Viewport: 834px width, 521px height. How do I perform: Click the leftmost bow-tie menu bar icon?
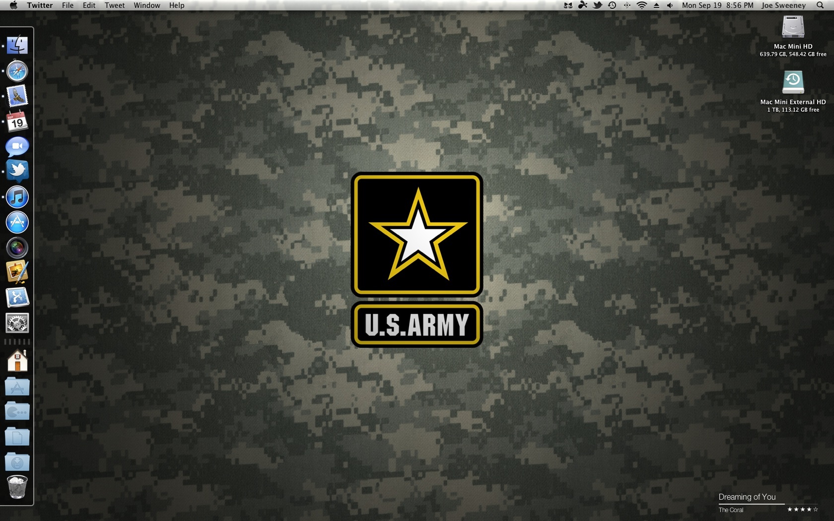(568, 5)
